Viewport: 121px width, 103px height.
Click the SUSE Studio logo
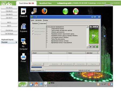point(7,3)
